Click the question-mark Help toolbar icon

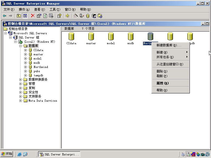point(59,16)
